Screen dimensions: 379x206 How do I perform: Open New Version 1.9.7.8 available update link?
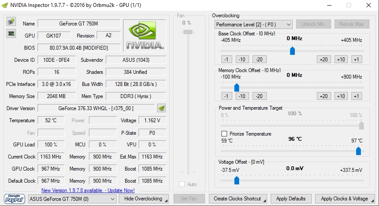[88, 190]
